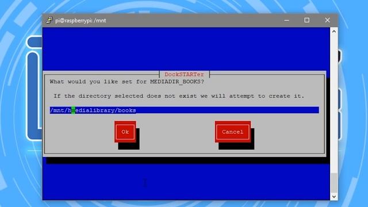This screenshot has width=368, height=207.
Task: Click the 'pi@raspberrypi: /mnt' window title
Action: click(x=80, y=21)
